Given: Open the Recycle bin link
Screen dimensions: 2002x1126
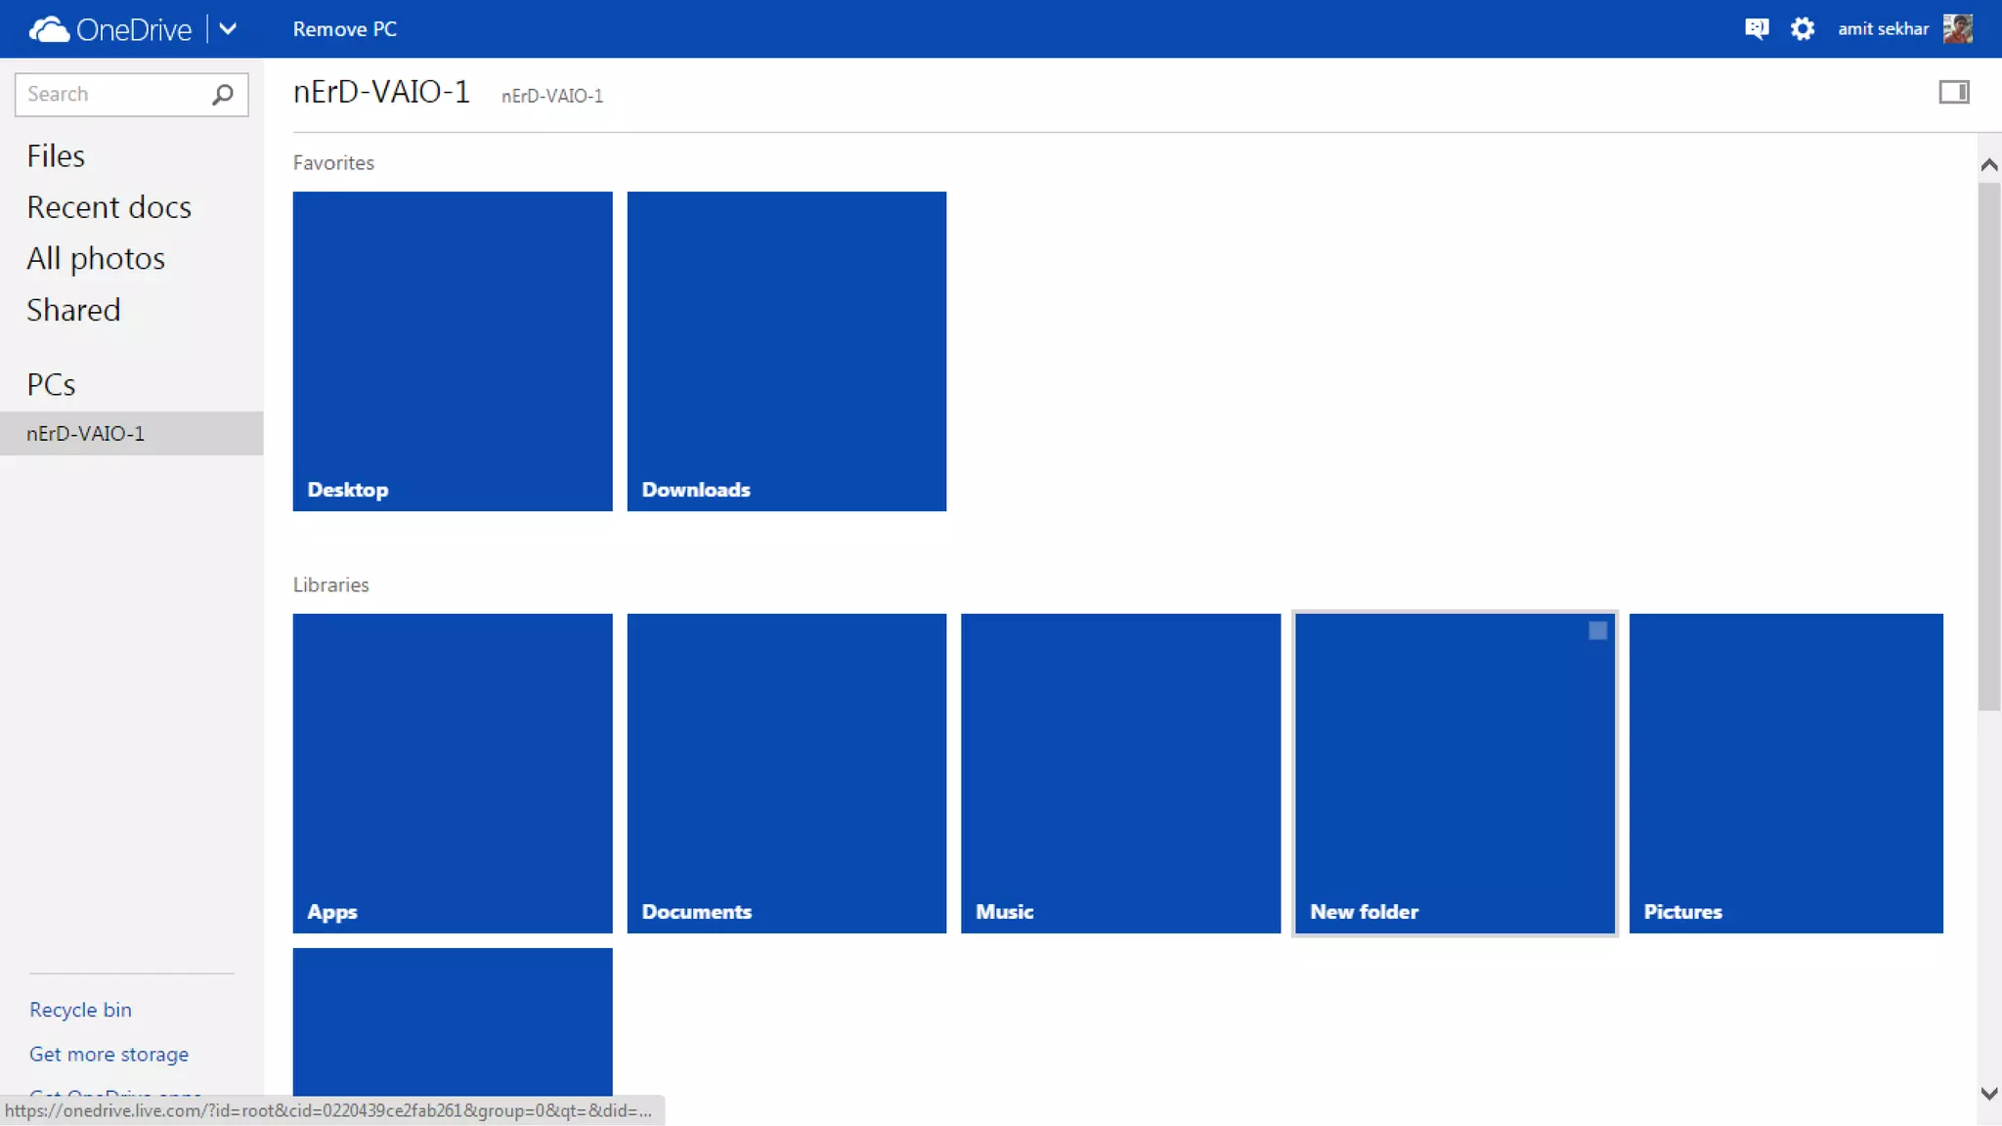Looking at the screenshot, I should tap(80, 1010).
